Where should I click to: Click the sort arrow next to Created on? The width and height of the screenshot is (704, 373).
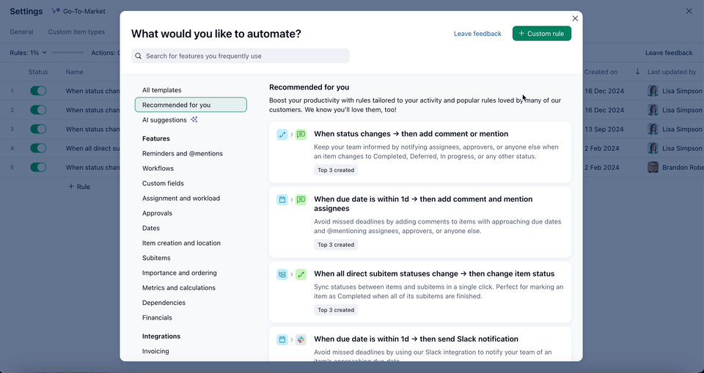637,72
